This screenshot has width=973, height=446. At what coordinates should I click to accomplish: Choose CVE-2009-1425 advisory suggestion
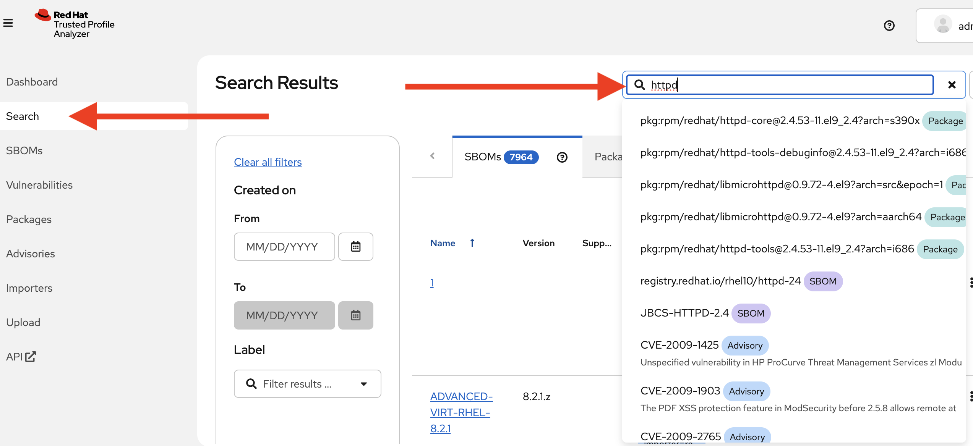point(679,345)
